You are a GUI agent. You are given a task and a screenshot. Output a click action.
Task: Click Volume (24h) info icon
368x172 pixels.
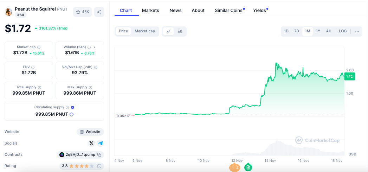[89, 47]
